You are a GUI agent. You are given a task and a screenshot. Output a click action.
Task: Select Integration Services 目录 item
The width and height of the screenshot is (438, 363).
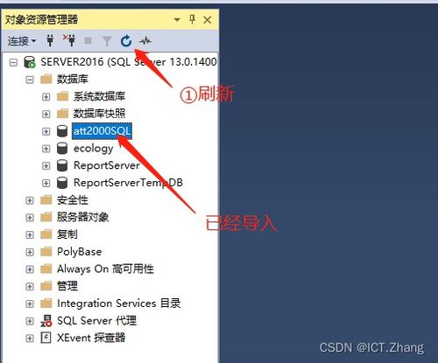pyautogui.click(x=119, y=304)
